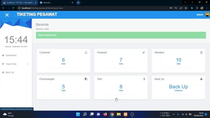Click the Dashboard home icon
The width and height of the screenshot is (210, 118).
[3, 55]
